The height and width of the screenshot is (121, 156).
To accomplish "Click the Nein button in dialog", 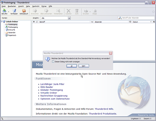I will 84,66.
